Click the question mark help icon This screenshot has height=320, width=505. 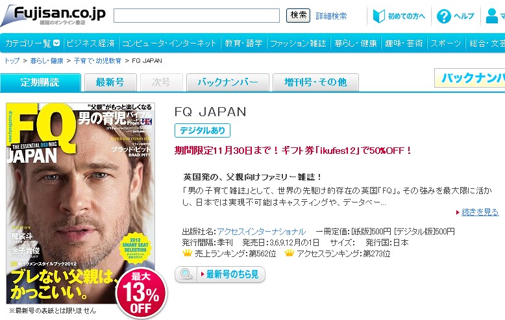point(443,16)
